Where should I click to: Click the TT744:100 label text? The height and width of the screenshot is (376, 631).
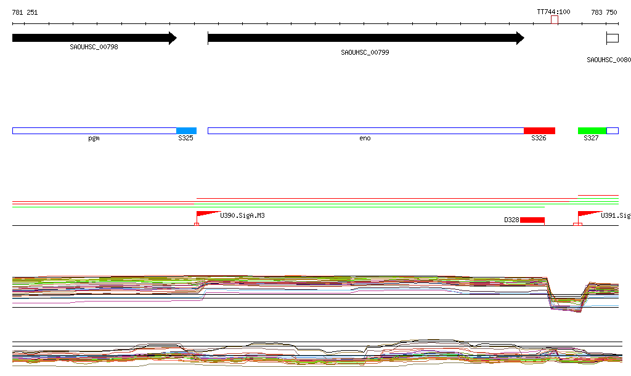point(553,12)
